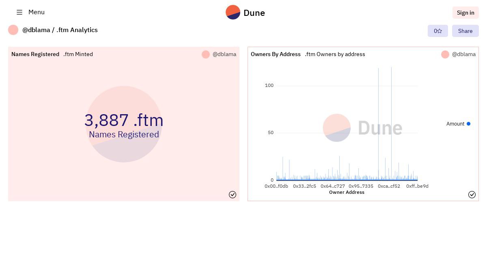Viewport: 487px width, 256px height.
Task: Open the @dblama / .ftm Analytics title
Action: pos(60,30)
